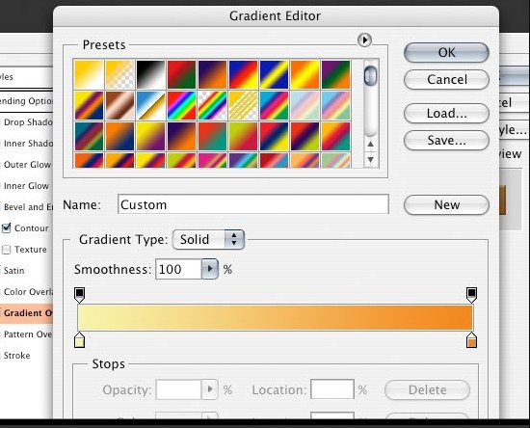Select the yellow-to-purple preset in third row
Viewport: 530px width, 428px height.
pyautogui.click(x=150, y=136)
